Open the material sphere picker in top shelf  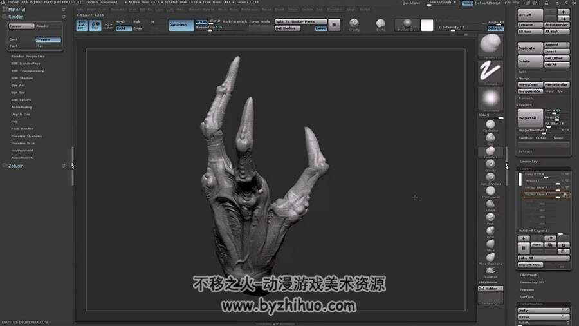point(407,24)
